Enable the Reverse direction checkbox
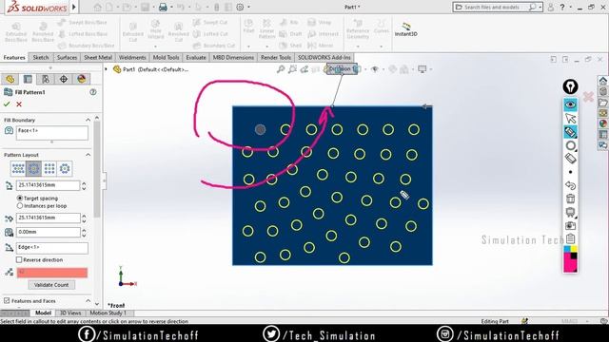Image resolution: width=609 pixels, height=342 pixels. (19, 259)
